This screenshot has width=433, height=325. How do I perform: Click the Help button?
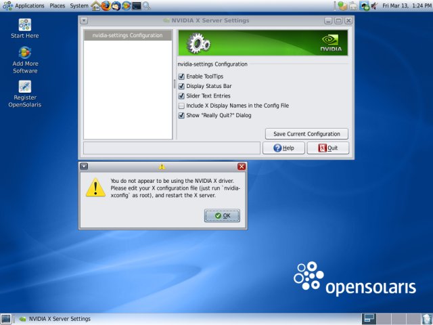[283, 148]
